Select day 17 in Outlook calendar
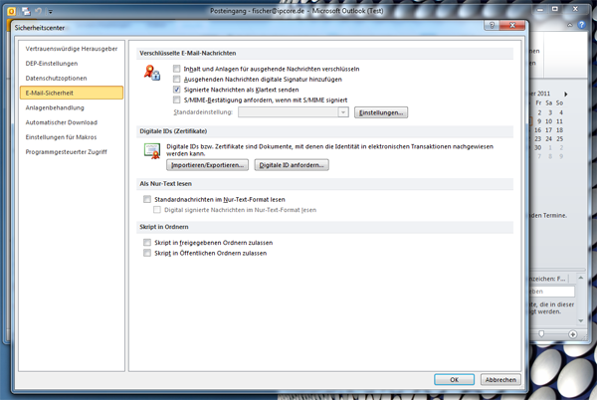The height and width of the screenshot is (400, 597). (548, 130)
